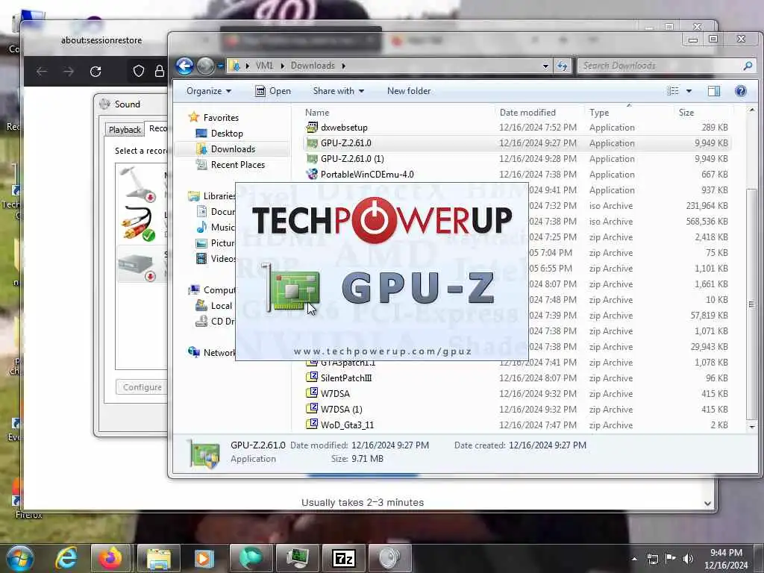
Task: Click the Explorer Forward navigation arrow
Action: 205,66
